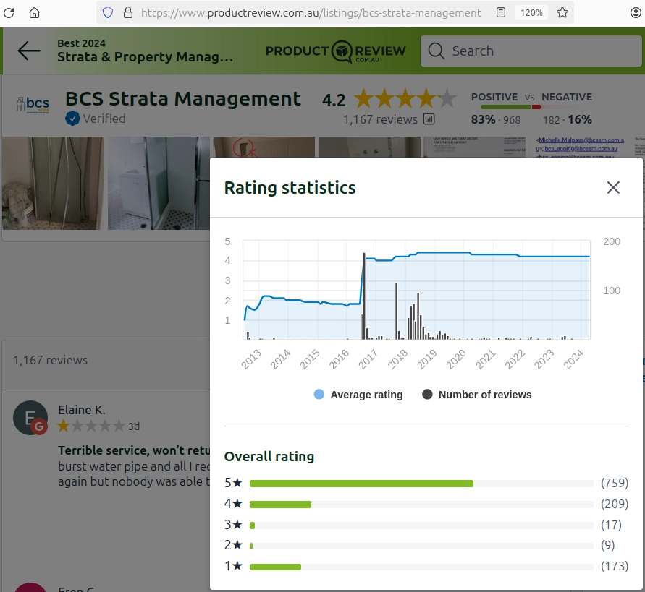Click Elaine K. reviewer avatar
This screenshot has height=592, width=645.
30,418
